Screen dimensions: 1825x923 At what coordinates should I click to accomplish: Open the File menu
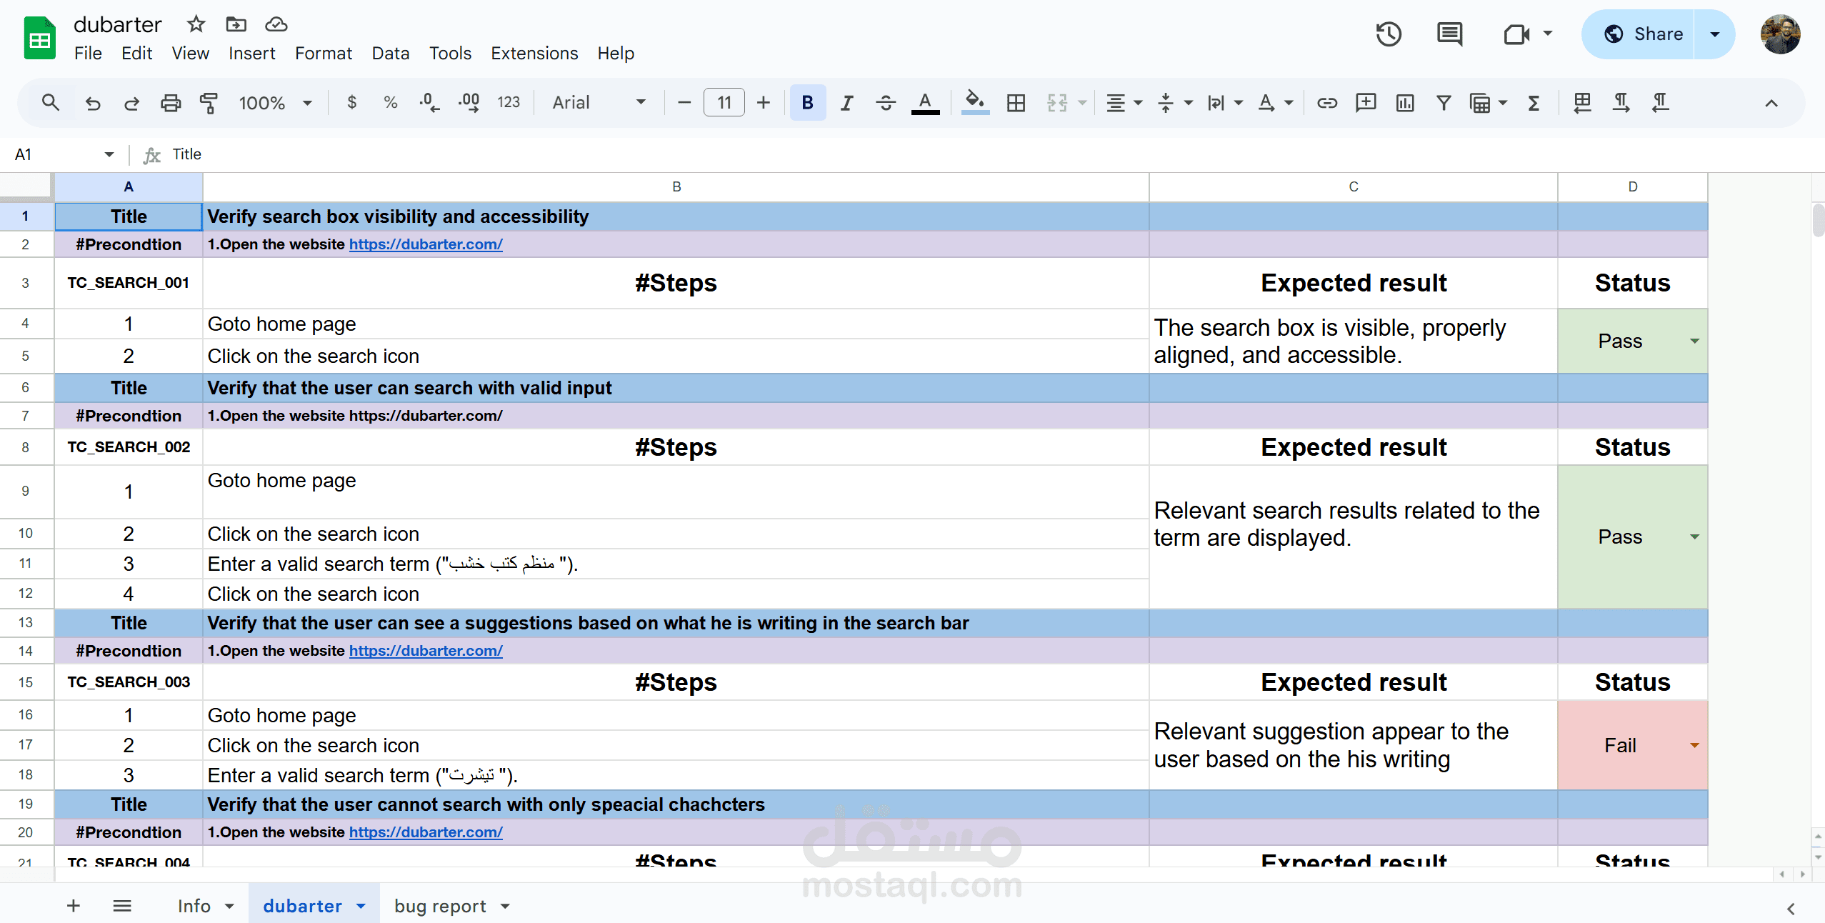[88, 53]
